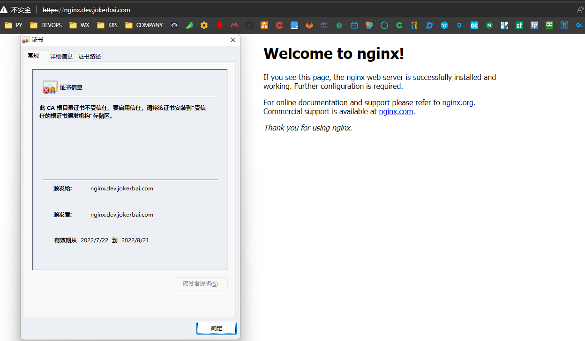Open the green sf bookmark
The width and height of the screenshot is (585, 341).
point(519,25)
